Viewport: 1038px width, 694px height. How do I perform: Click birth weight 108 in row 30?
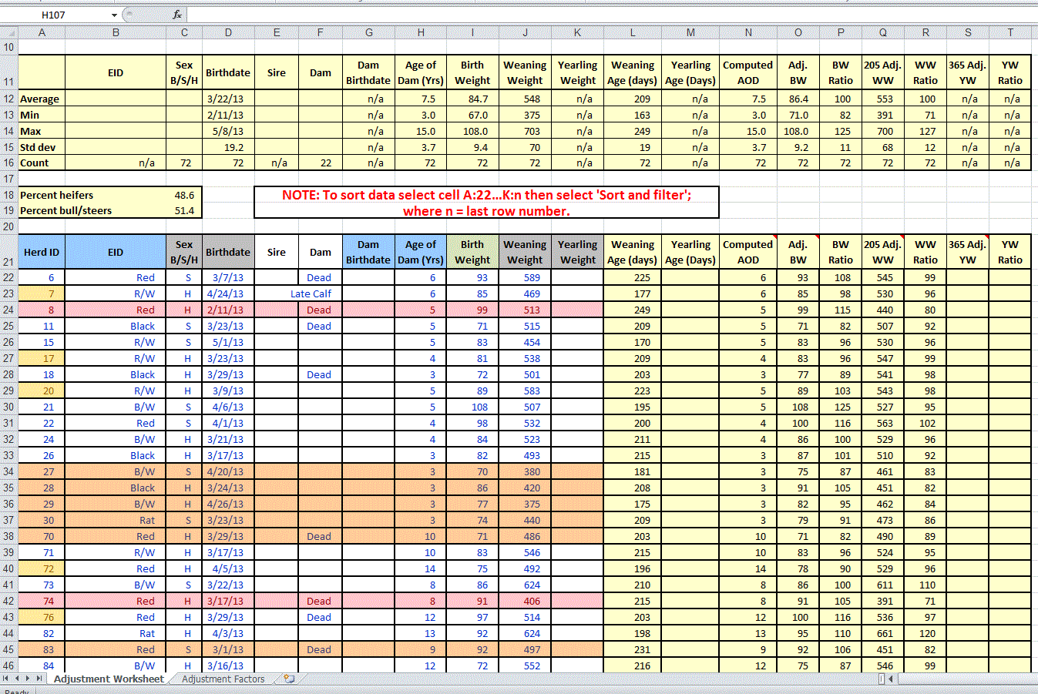point(472,407)
